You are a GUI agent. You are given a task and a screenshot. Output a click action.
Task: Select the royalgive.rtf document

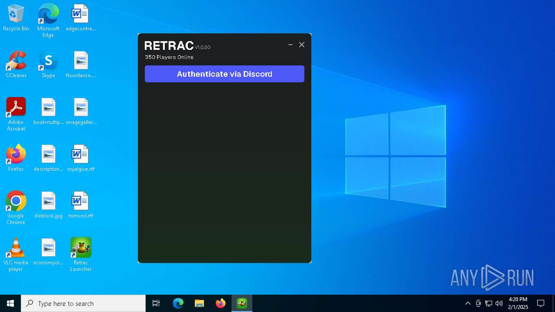click(81, 159)
